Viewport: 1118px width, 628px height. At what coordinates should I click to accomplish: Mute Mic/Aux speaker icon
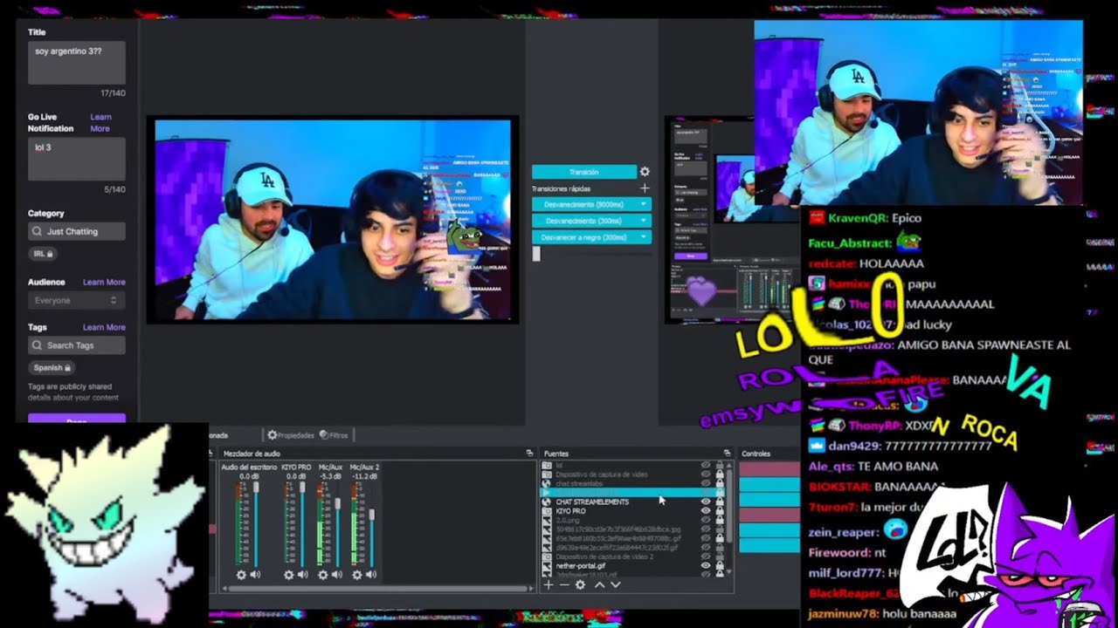[337, 575]
